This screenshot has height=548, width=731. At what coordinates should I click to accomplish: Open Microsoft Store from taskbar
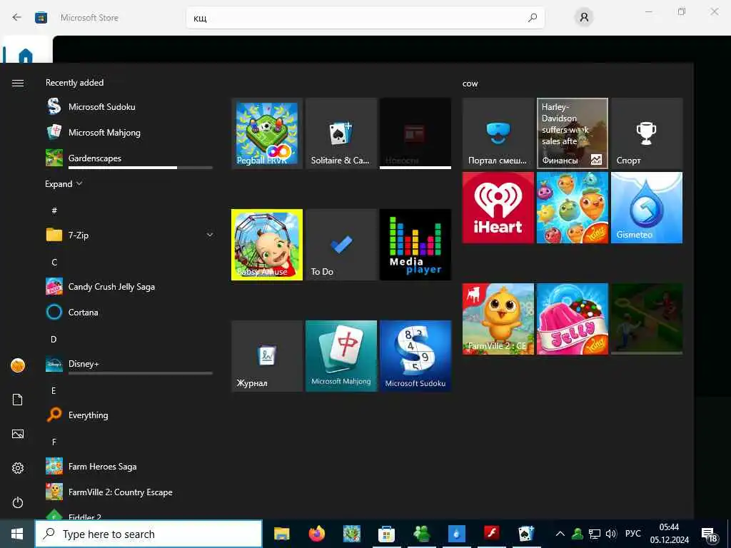tap(386, 534)
